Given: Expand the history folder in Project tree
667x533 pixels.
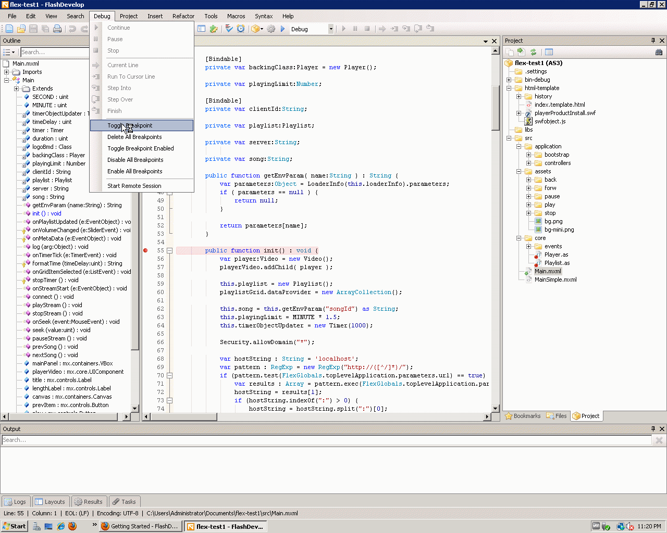Looking at the screenshot, I should [x=518, y=96].
